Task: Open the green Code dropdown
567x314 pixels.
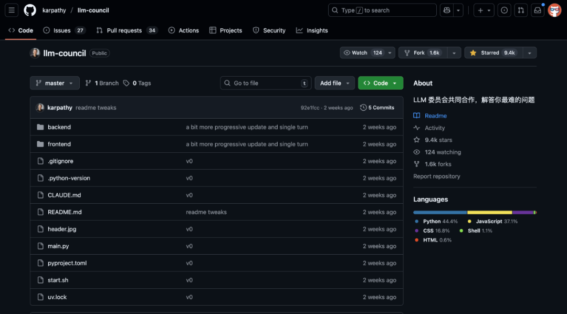Action: coord(380,83)
